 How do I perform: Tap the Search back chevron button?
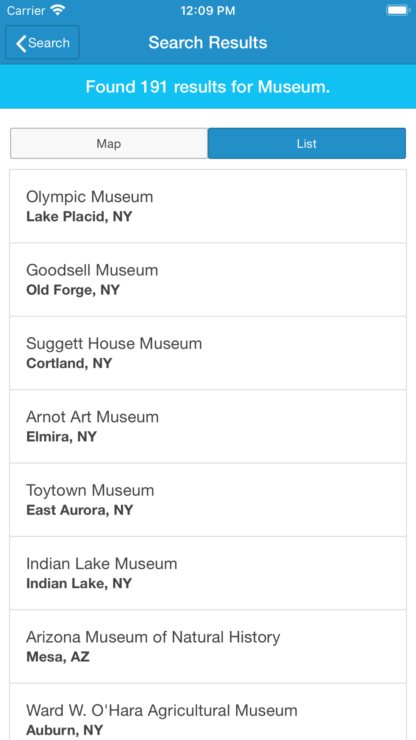point(42,42)
